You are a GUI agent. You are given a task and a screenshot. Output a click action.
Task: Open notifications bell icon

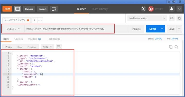[172, 9]
